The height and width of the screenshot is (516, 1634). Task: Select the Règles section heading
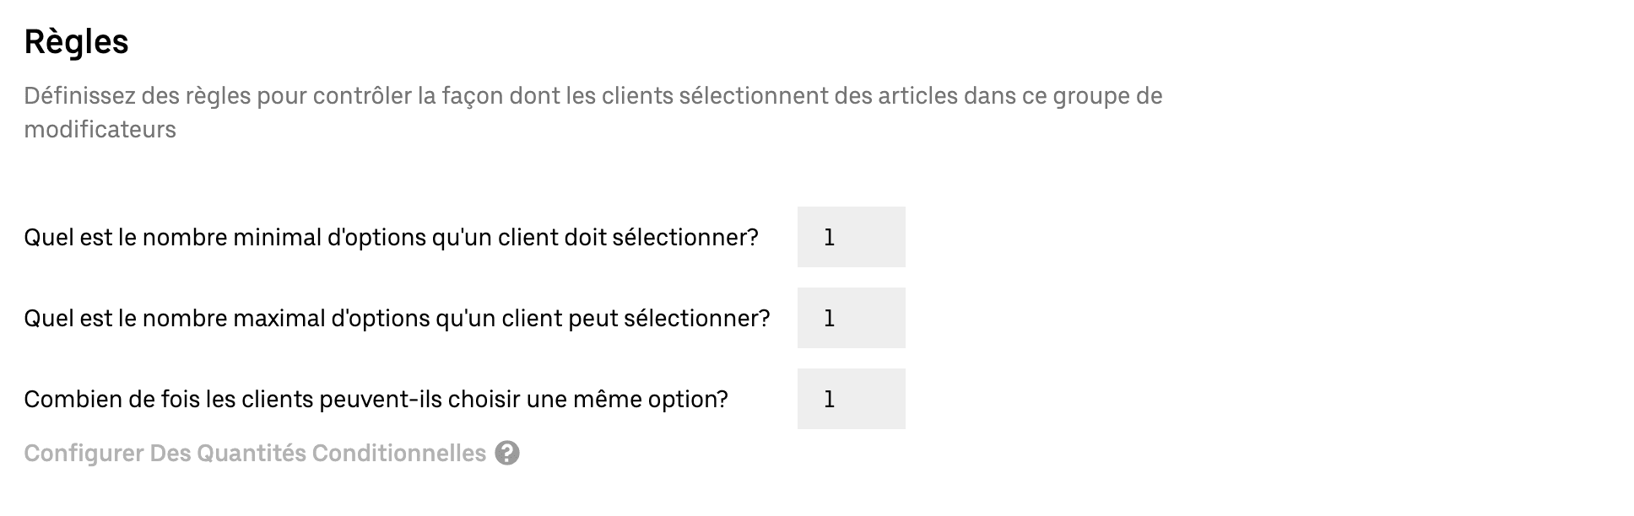pyautogui.click(x=76, y=40)
